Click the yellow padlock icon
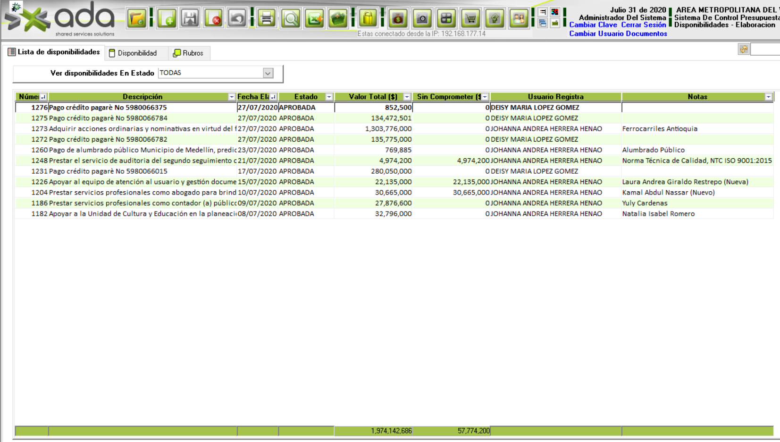 tap(368, 19)
